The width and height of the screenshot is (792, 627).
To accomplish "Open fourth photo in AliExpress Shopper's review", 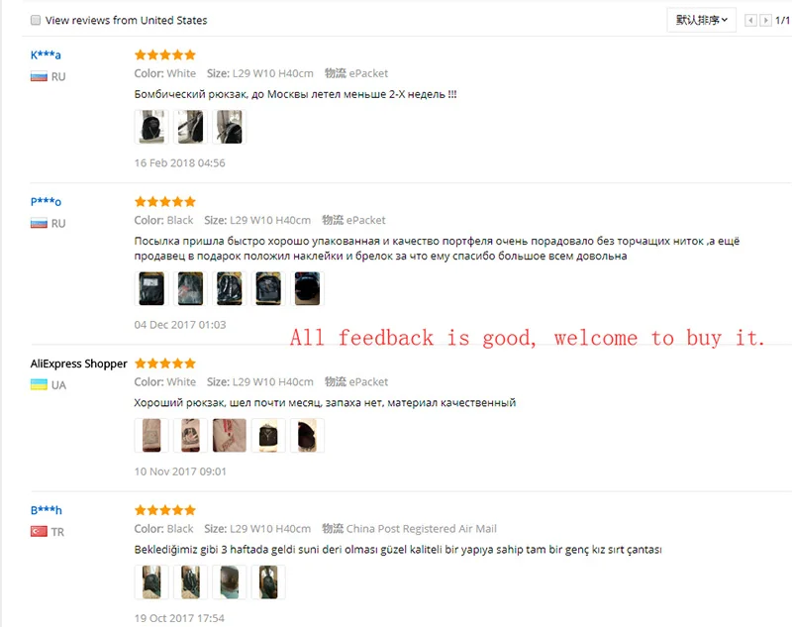I will 268,435.
